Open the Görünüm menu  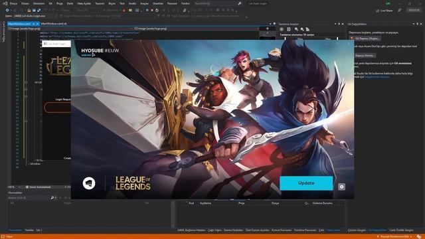click(39, 3)
